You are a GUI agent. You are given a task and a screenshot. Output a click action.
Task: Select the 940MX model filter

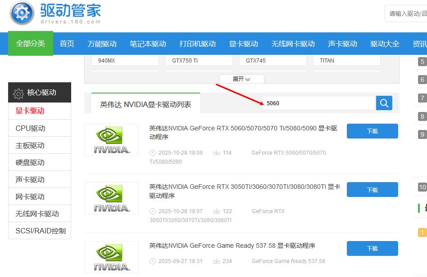pyautogui.click(x=125, y=60)
